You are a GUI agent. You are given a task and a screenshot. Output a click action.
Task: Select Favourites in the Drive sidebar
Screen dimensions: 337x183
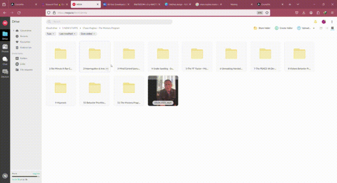pyautogui.click(x=24, y=42)
